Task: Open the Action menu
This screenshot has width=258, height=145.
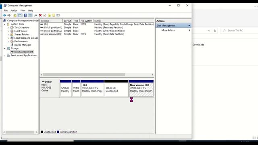Action: 14,10
